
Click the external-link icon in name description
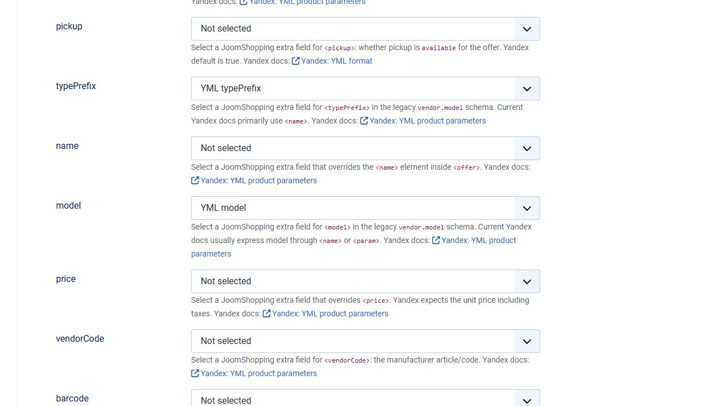tap(195, 180)
